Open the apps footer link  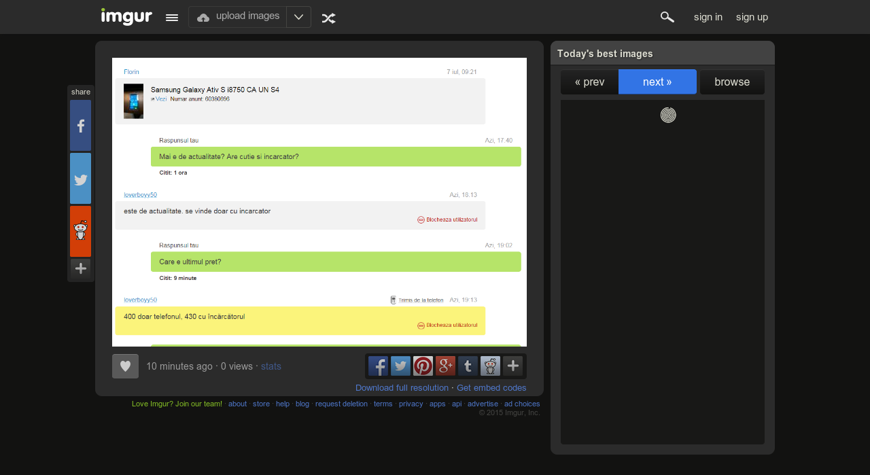coord(438,404)
